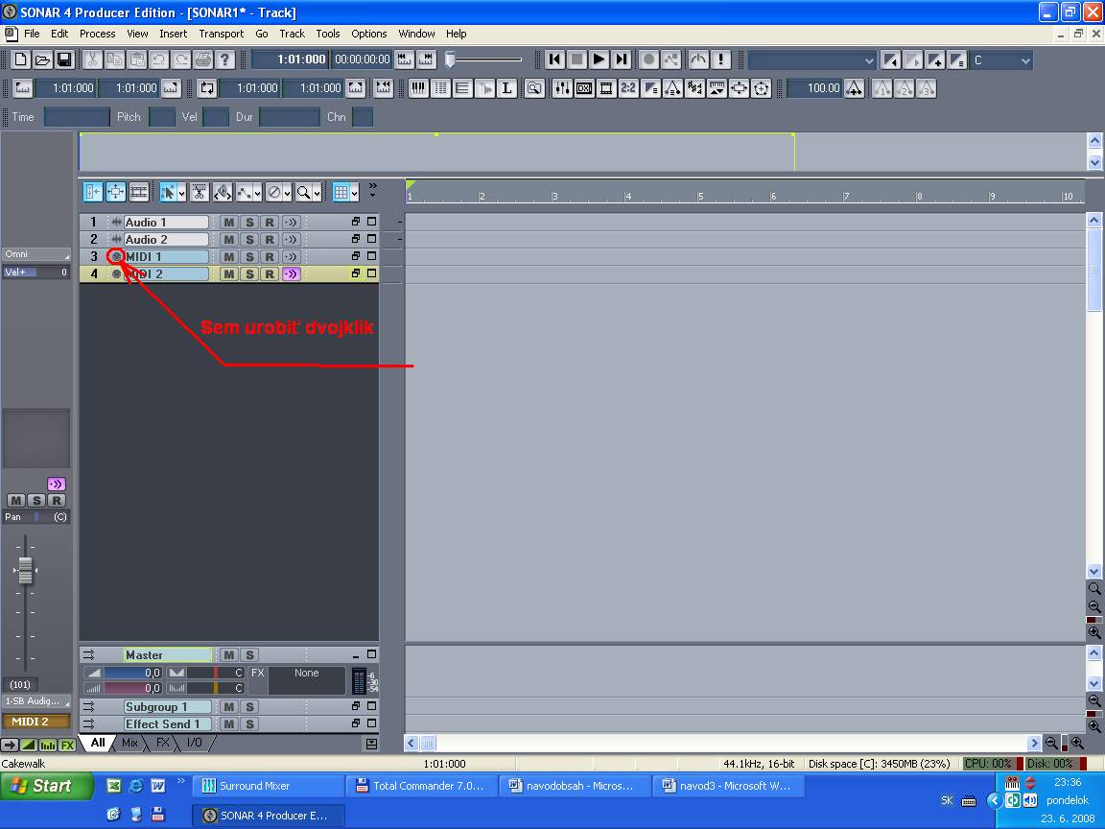
Task: Arm the MIDI 1 track for recording
Action: pyautogui.click(x=270, y=256)
